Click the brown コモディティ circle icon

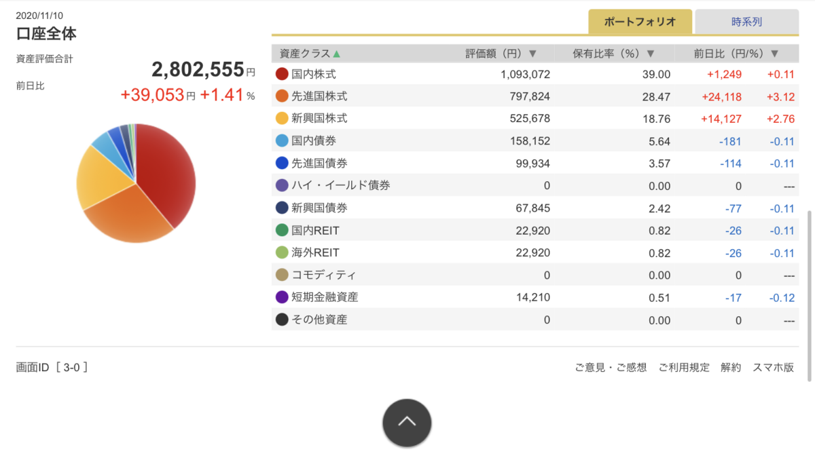pyautogui.click(x=281, y=275)
